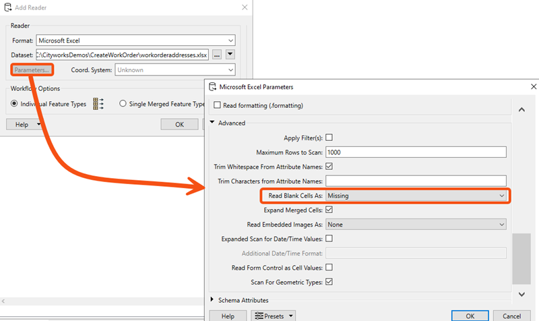Close the Add Reader dialog
Screen dimensions: 539x321
click(x=245, y=7)
